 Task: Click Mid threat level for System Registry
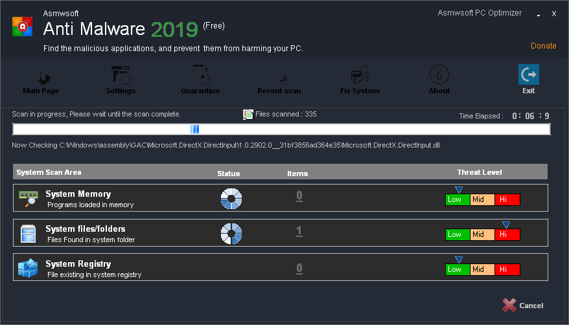click(x=482, y=269)
